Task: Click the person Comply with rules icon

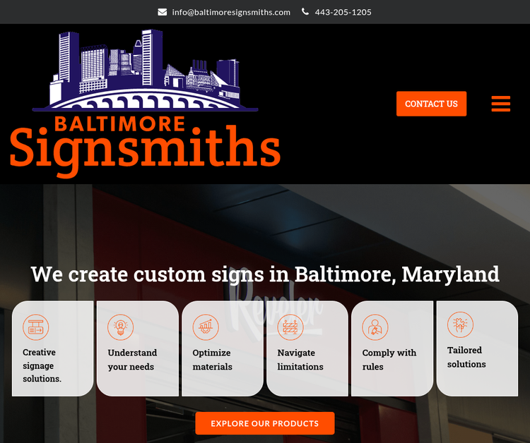Action: [x=375, y=327]
